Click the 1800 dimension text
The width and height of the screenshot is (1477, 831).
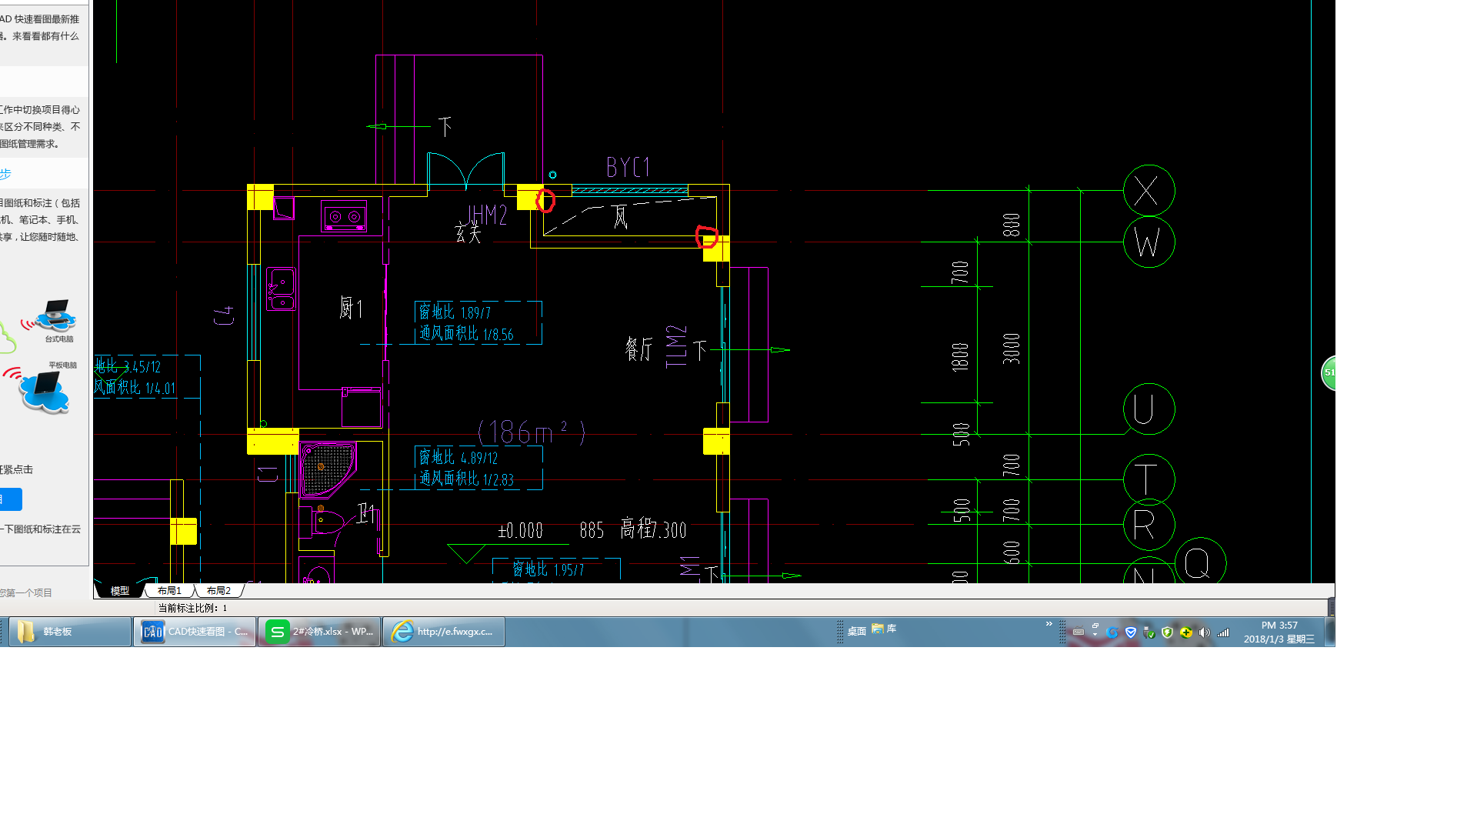pos(959,357)
